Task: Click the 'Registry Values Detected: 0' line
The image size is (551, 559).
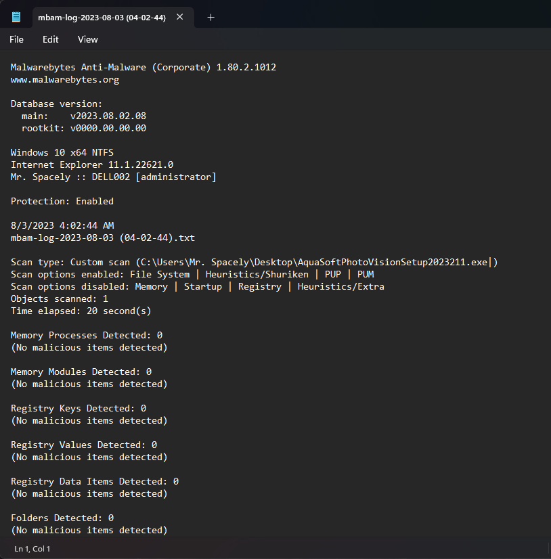Action: 84,445
